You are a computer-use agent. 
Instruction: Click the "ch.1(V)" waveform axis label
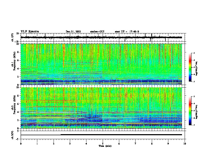click(13, 37)
